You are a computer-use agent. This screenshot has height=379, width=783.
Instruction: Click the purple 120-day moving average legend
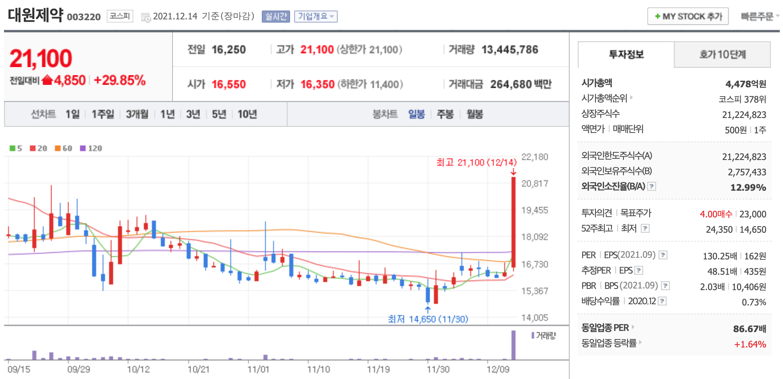(x=91, y=148)
